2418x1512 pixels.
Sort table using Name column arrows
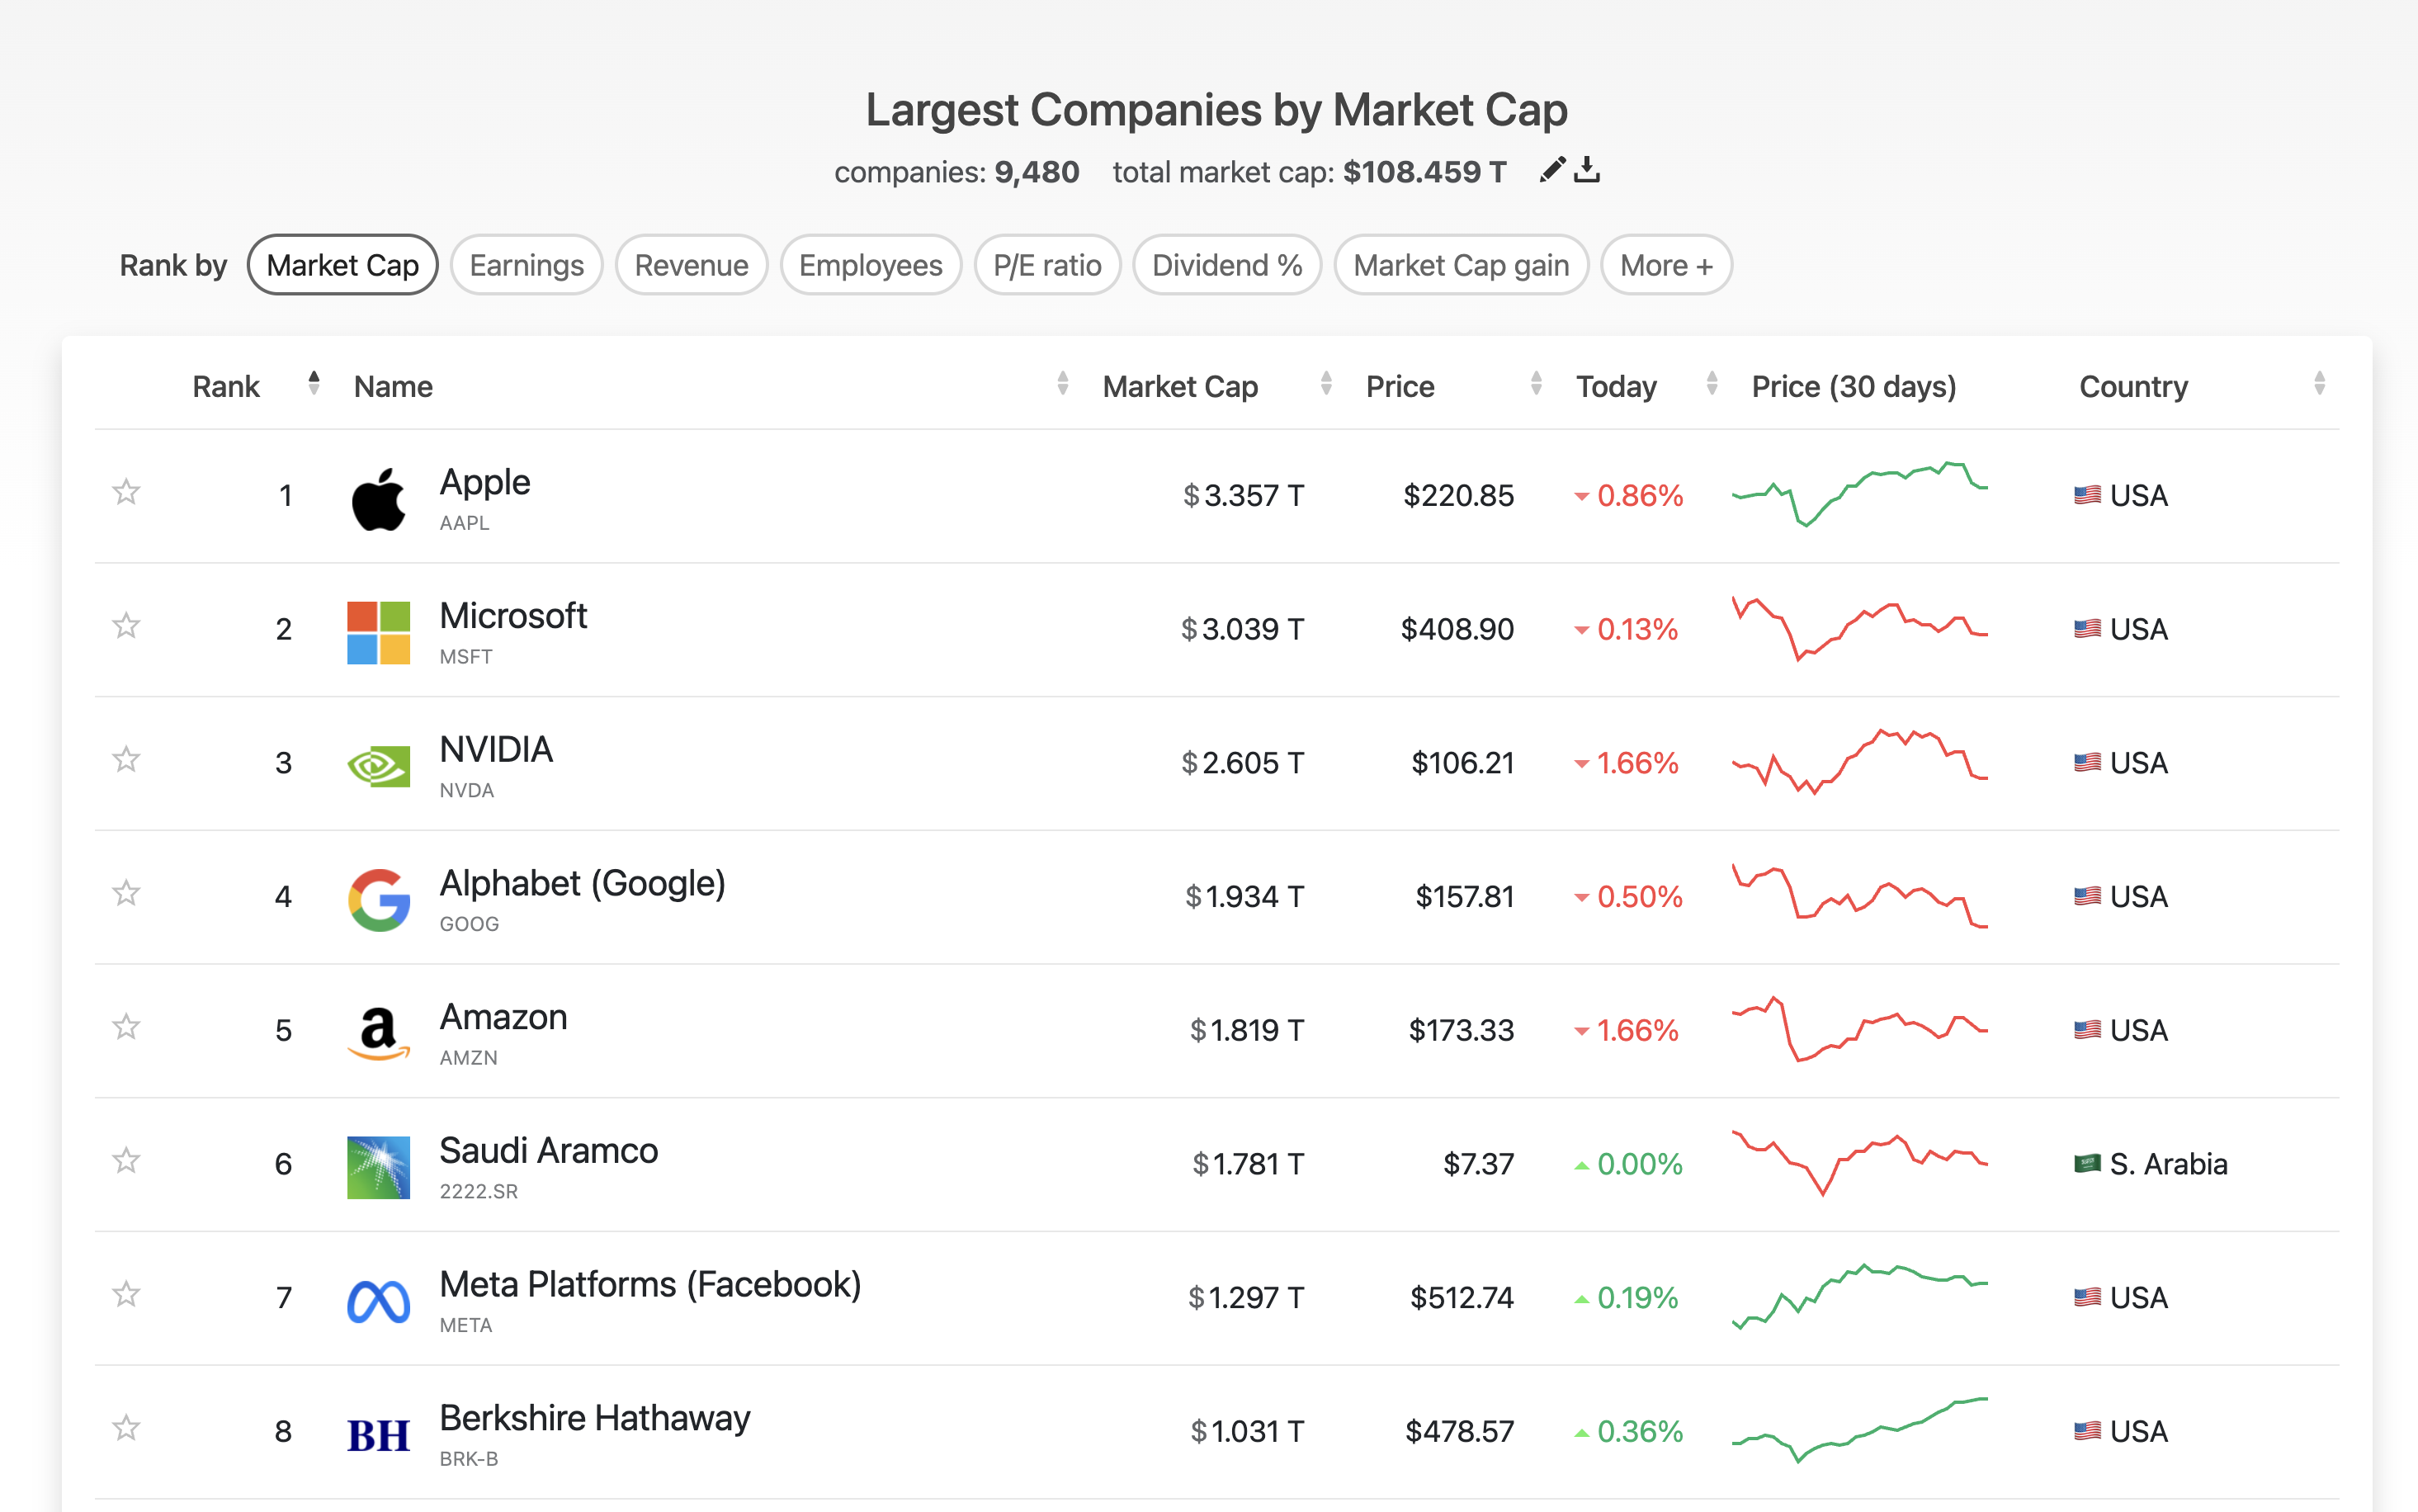pyautogui.click(x=1063, y=384)
